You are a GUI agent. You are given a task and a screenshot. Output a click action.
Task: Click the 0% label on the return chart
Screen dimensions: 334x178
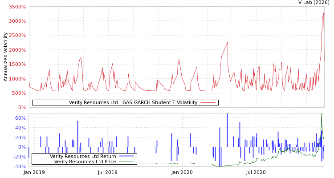pos(22,147)
